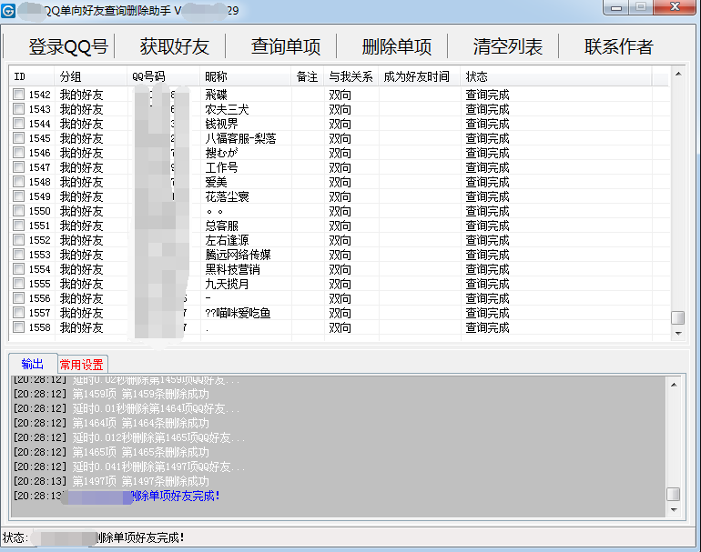Select the checkbox of row 1549

pyautogui.click(x=19, y=196)
